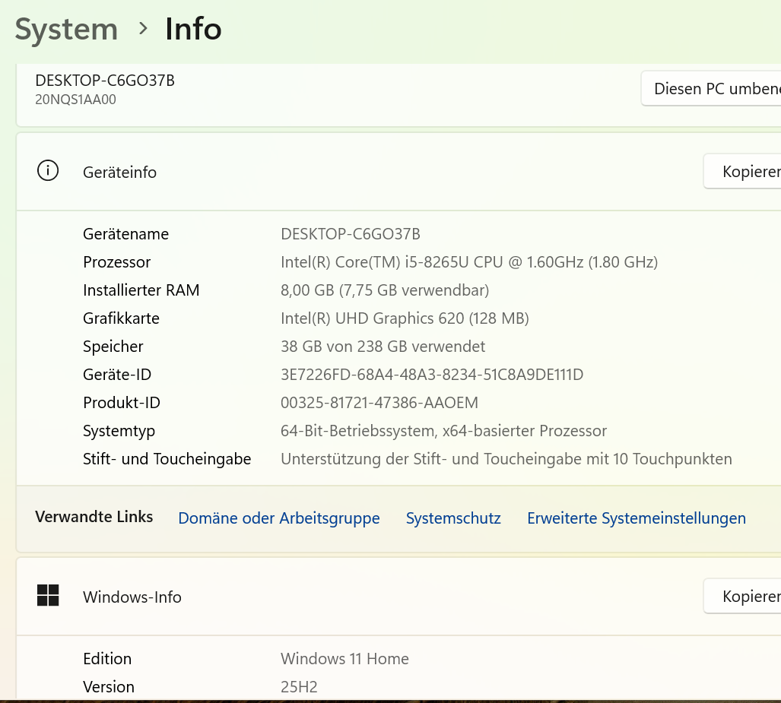781x703 pixels.
Task: Click the 'Version' label under Windows-Info
Action: coord(109,687)
